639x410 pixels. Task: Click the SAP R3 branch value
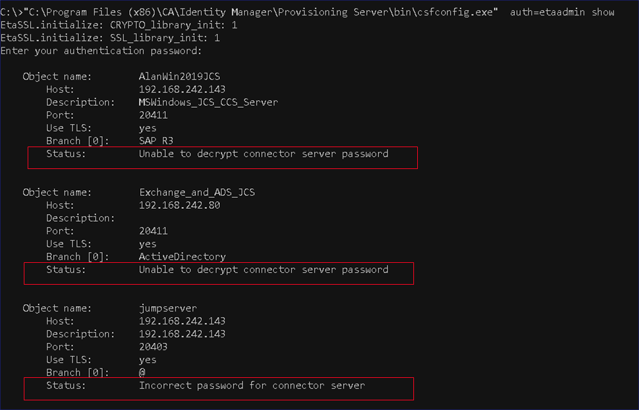coord(156,141)
